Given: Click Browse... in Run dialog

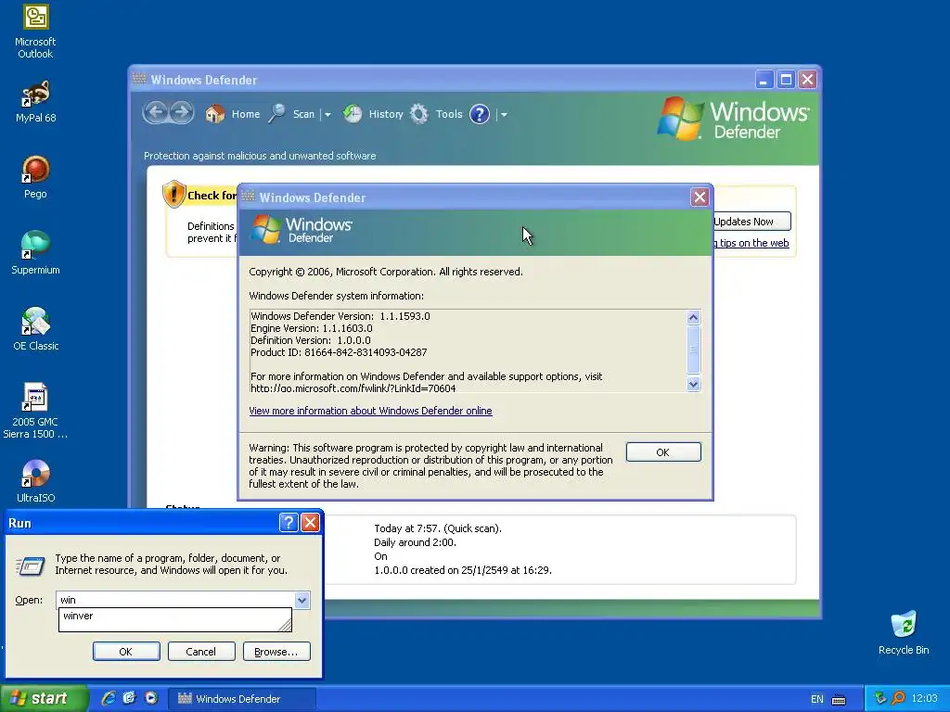Looking at the screenshot, I should [276, 652].
